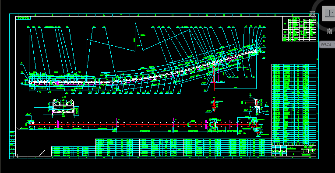Open the WCS coordinate system dropdown
The width and height of the screenshot is (335, 173).
point(327,44)
